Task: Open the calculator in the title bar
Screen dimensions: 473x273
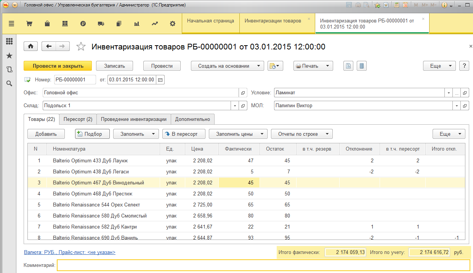Action: [396, 5]
